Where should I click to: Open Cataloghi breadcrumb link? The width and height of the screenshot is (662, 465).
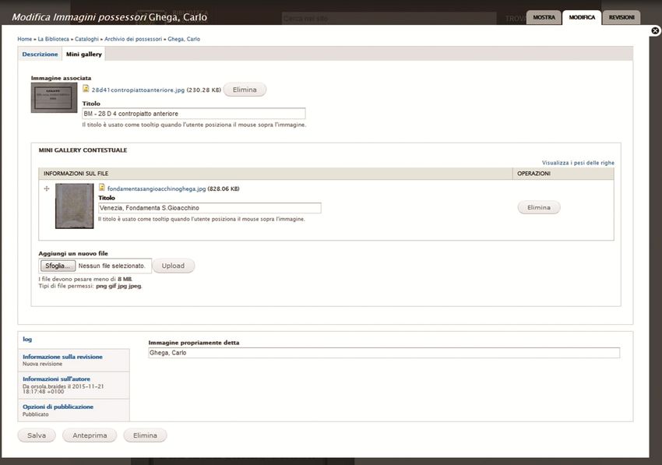click(86, 39)
